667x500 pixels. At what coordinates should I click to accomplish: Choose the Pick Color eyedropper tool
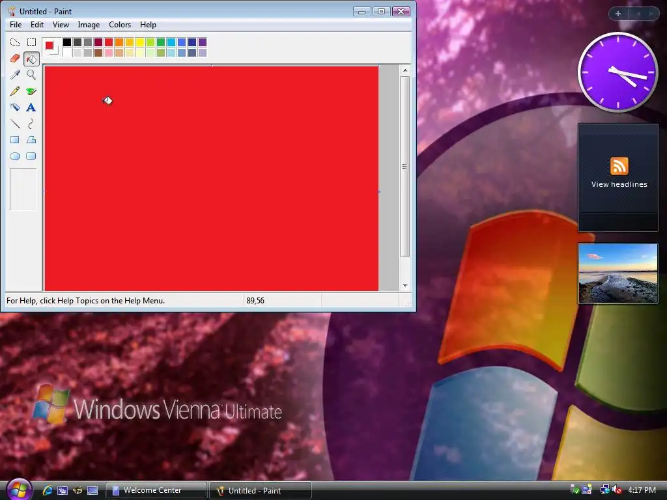(15, 75)
